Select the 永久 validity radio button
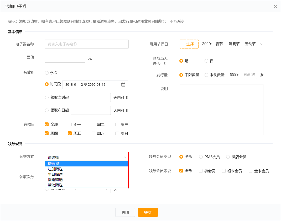 click(x=47, y=73)
